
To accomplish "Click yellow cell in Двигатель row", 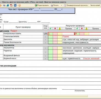I will coord(60,40).
